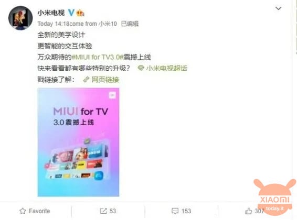Viewport: 297px width, 220px height.
Task: Open the 153 comments
Action: click(x=186, y=211)
